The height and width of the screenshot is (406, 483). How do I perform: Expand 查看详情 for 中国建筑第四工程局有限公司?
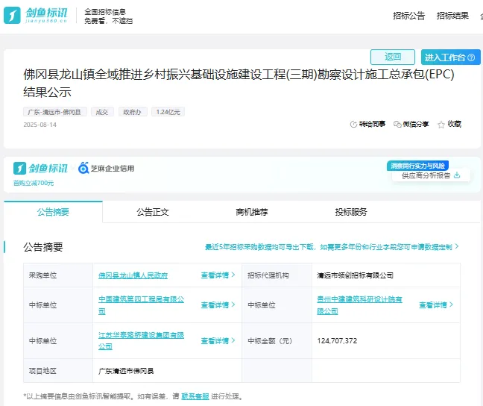[218, 305]
